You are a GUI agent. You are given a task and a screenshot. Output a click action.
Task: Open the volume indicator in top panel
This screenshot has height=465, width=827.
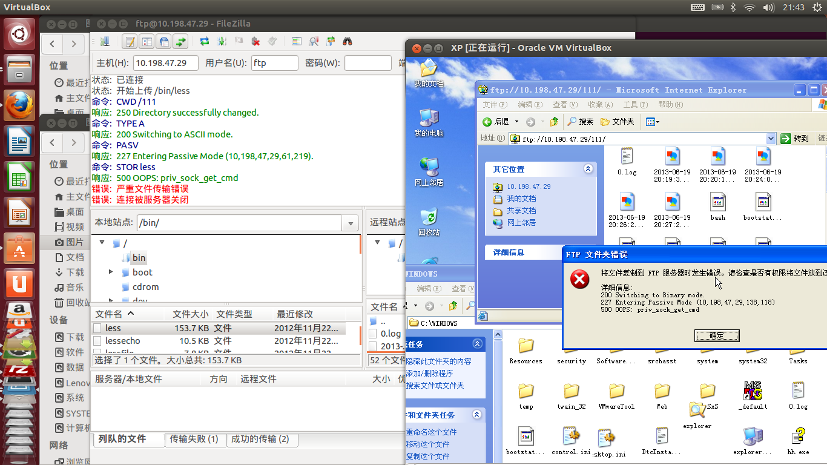768,7
